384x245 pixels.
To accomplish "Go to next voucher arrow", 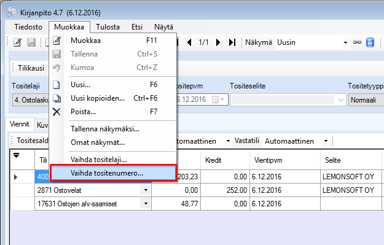I will click(218, 42).
